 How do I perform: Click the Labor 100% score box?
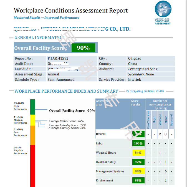138,143
